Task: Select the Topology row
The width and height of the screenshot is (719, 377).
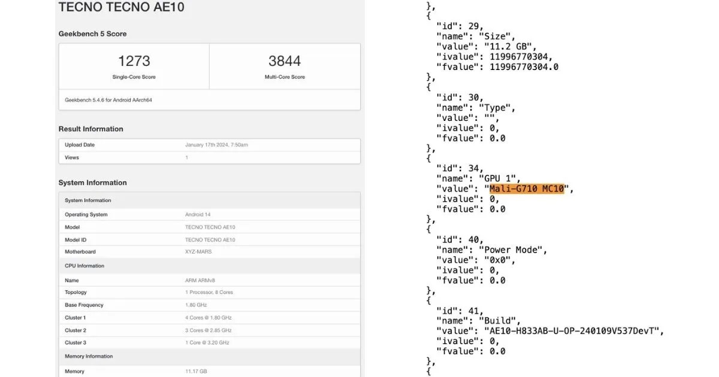Action: click(x=209, y=292)
